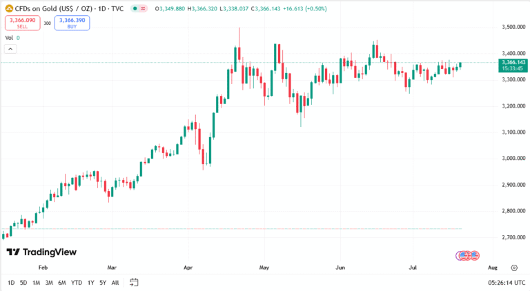This screenshot has height=291, width=530.
Task: Open timezone menu at 05:26:14 UTC
Action: [x=507, y=283]
